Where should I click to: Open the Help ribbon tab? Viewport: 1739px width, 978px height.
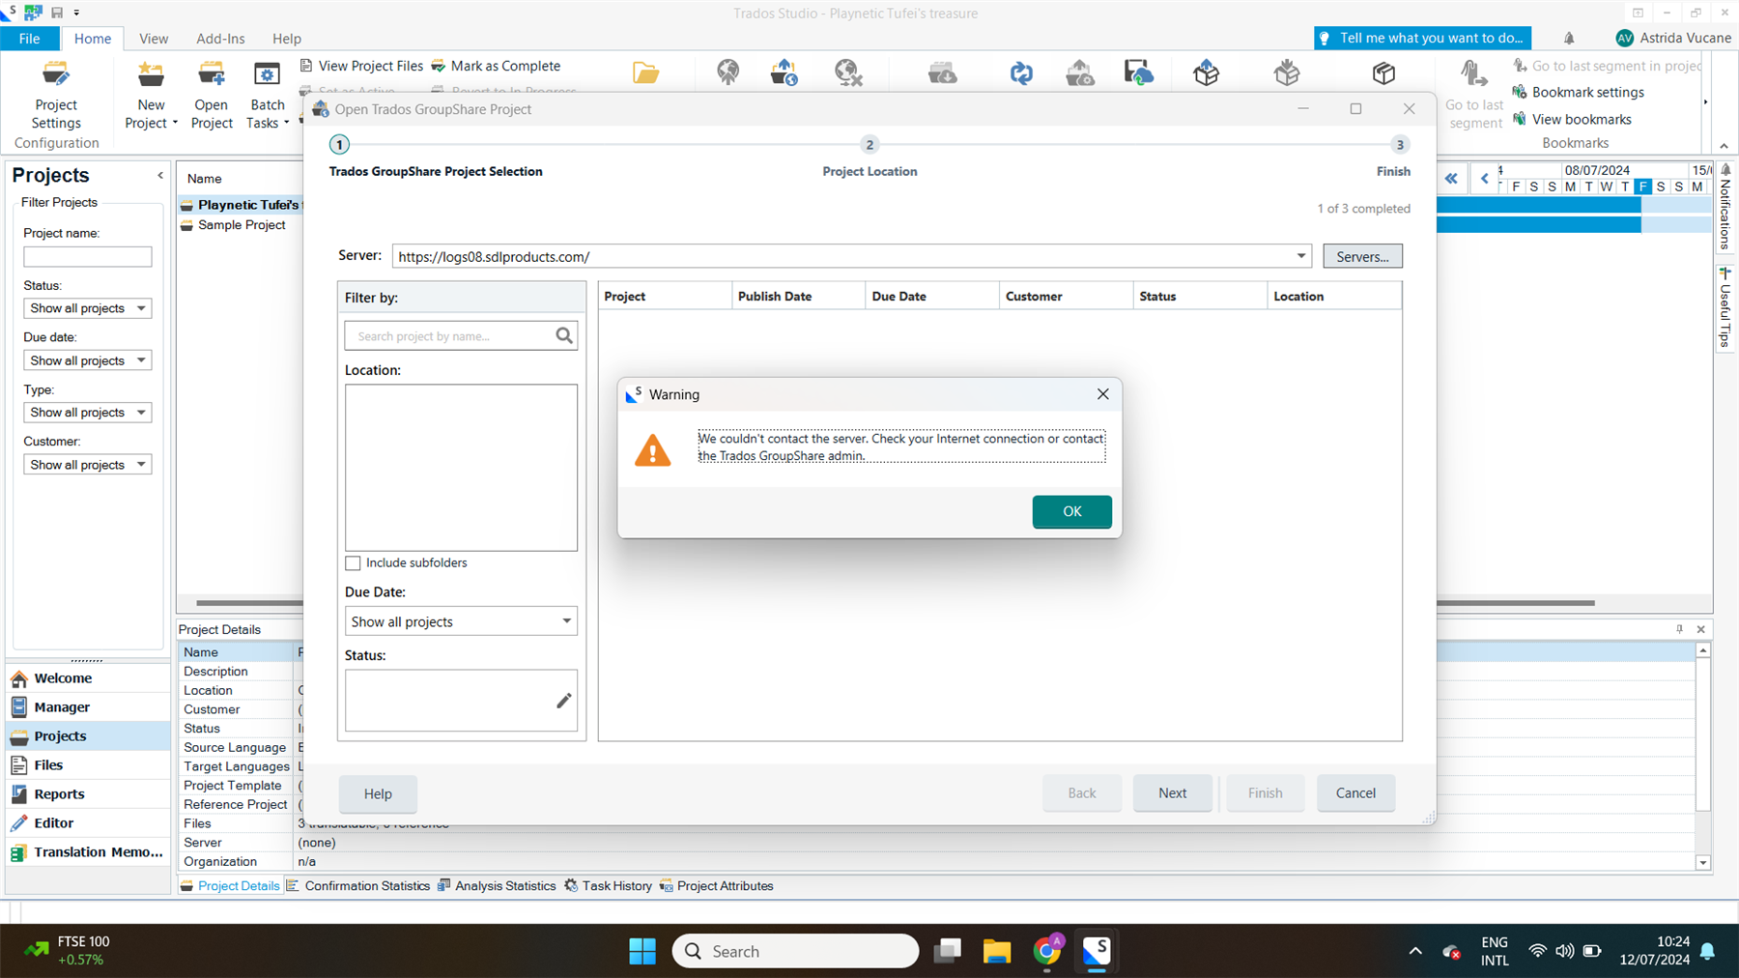tap(287, 39)
